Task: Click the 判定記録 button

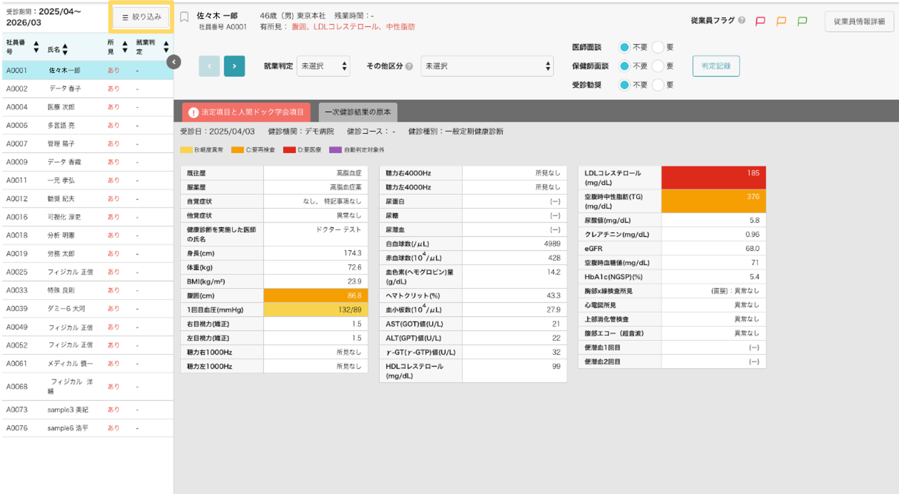Action: tap(716, 66)
